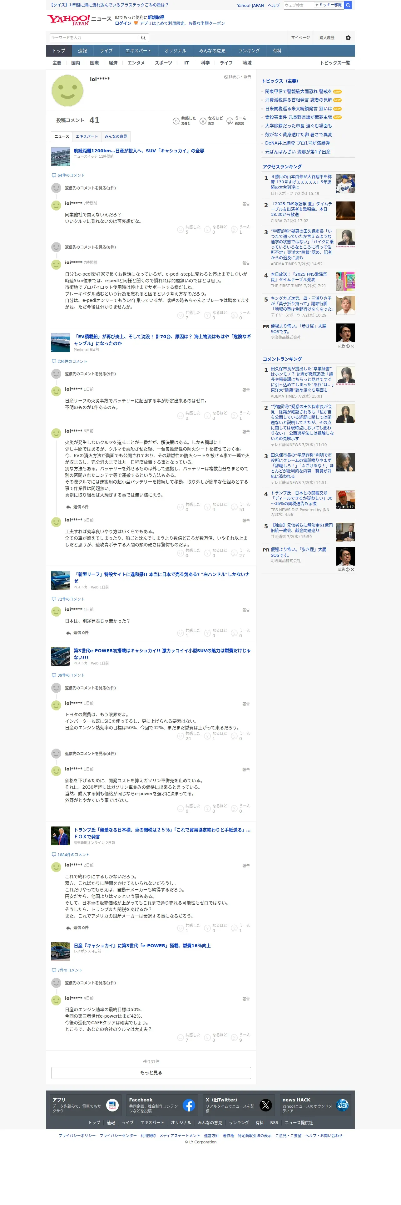Select the 速報 navigation tab
Screen dimensions: 401x1205
[82, 51]
